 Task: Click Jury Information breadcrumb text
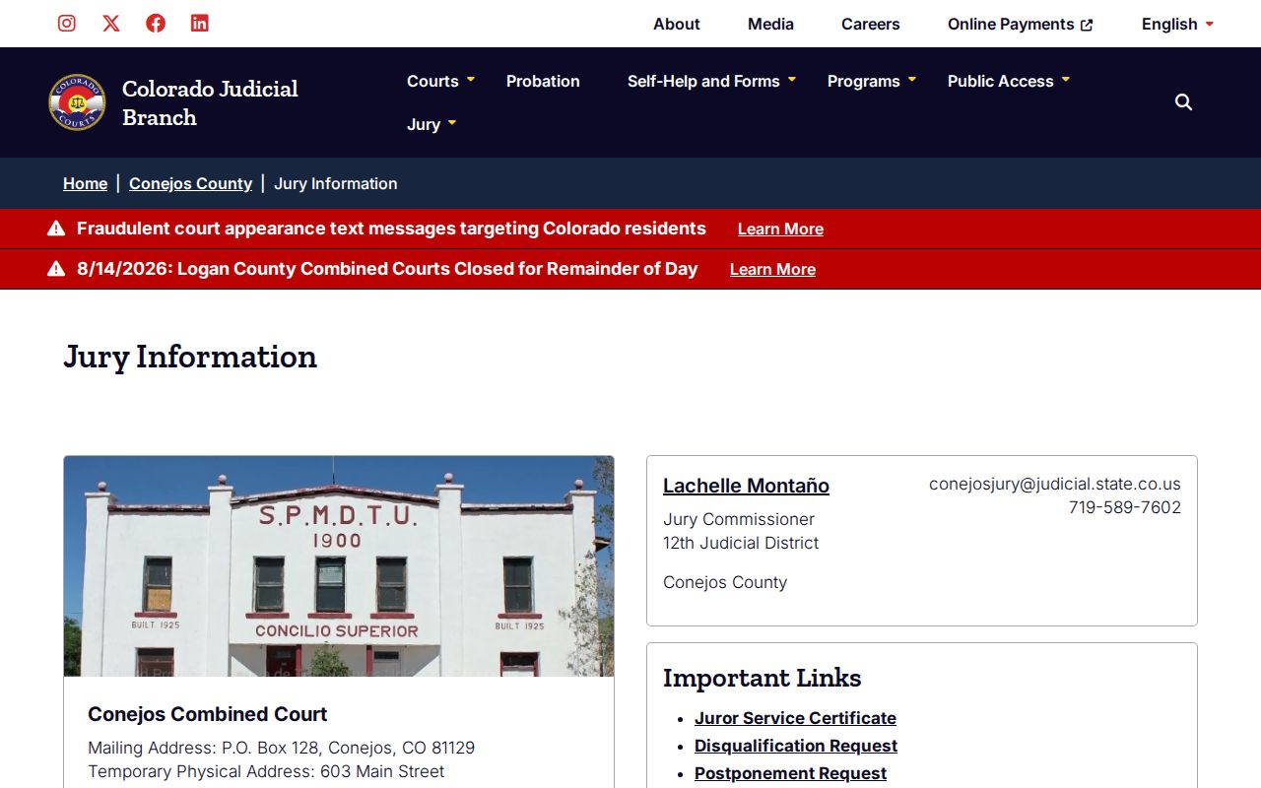pyautogui.click(x=336, y=183)
